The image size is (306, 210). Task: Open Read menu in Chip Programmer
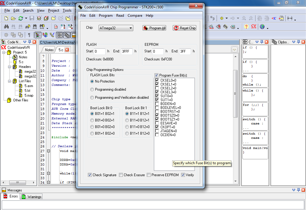[x=120, y=16]
